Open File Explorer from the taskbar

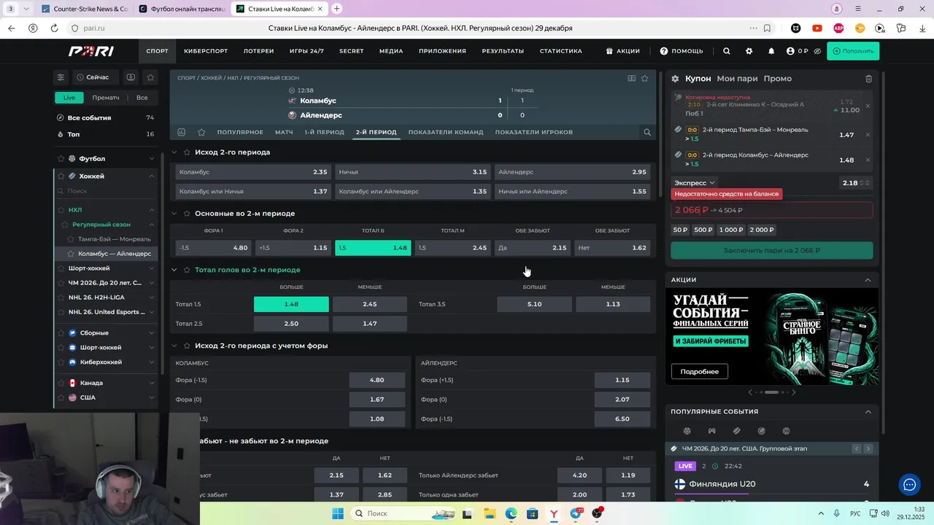click(x=490, y=513)
